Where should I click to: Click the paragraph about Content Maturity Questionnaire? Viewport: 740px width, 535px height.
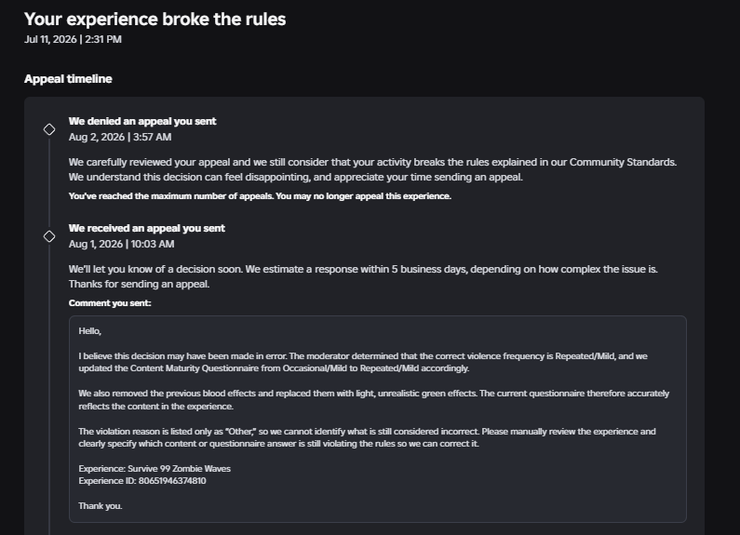point(363,362)
